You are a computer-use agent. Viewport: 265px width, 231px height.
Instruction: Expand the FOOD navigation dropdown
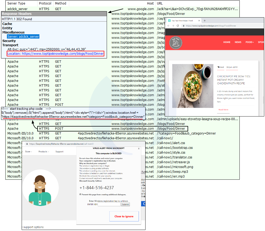pyautogui.click(x=249, y=42)
